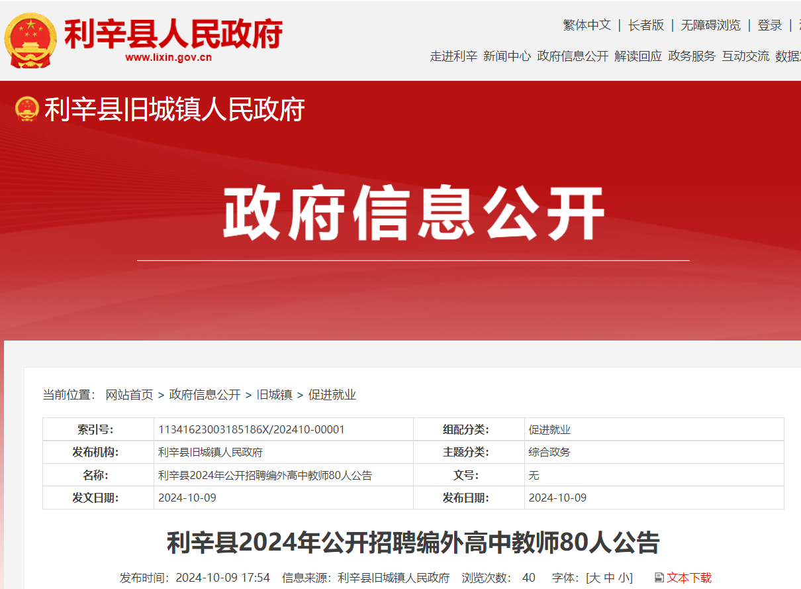Click the article headline 利辛县2024年公开招聘编外高中教师80人公告
Screen dimensions: 801x589
(x=413, y=543)
